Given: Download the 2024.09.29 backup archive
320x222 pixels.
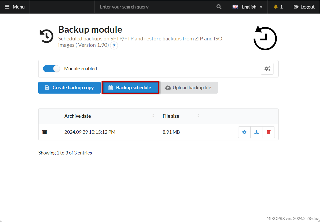Looking at the screenshot, I should (256, 132).
